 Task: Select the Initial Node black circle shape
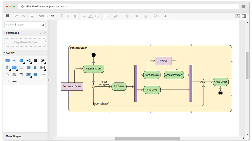[x=36, y=60]
